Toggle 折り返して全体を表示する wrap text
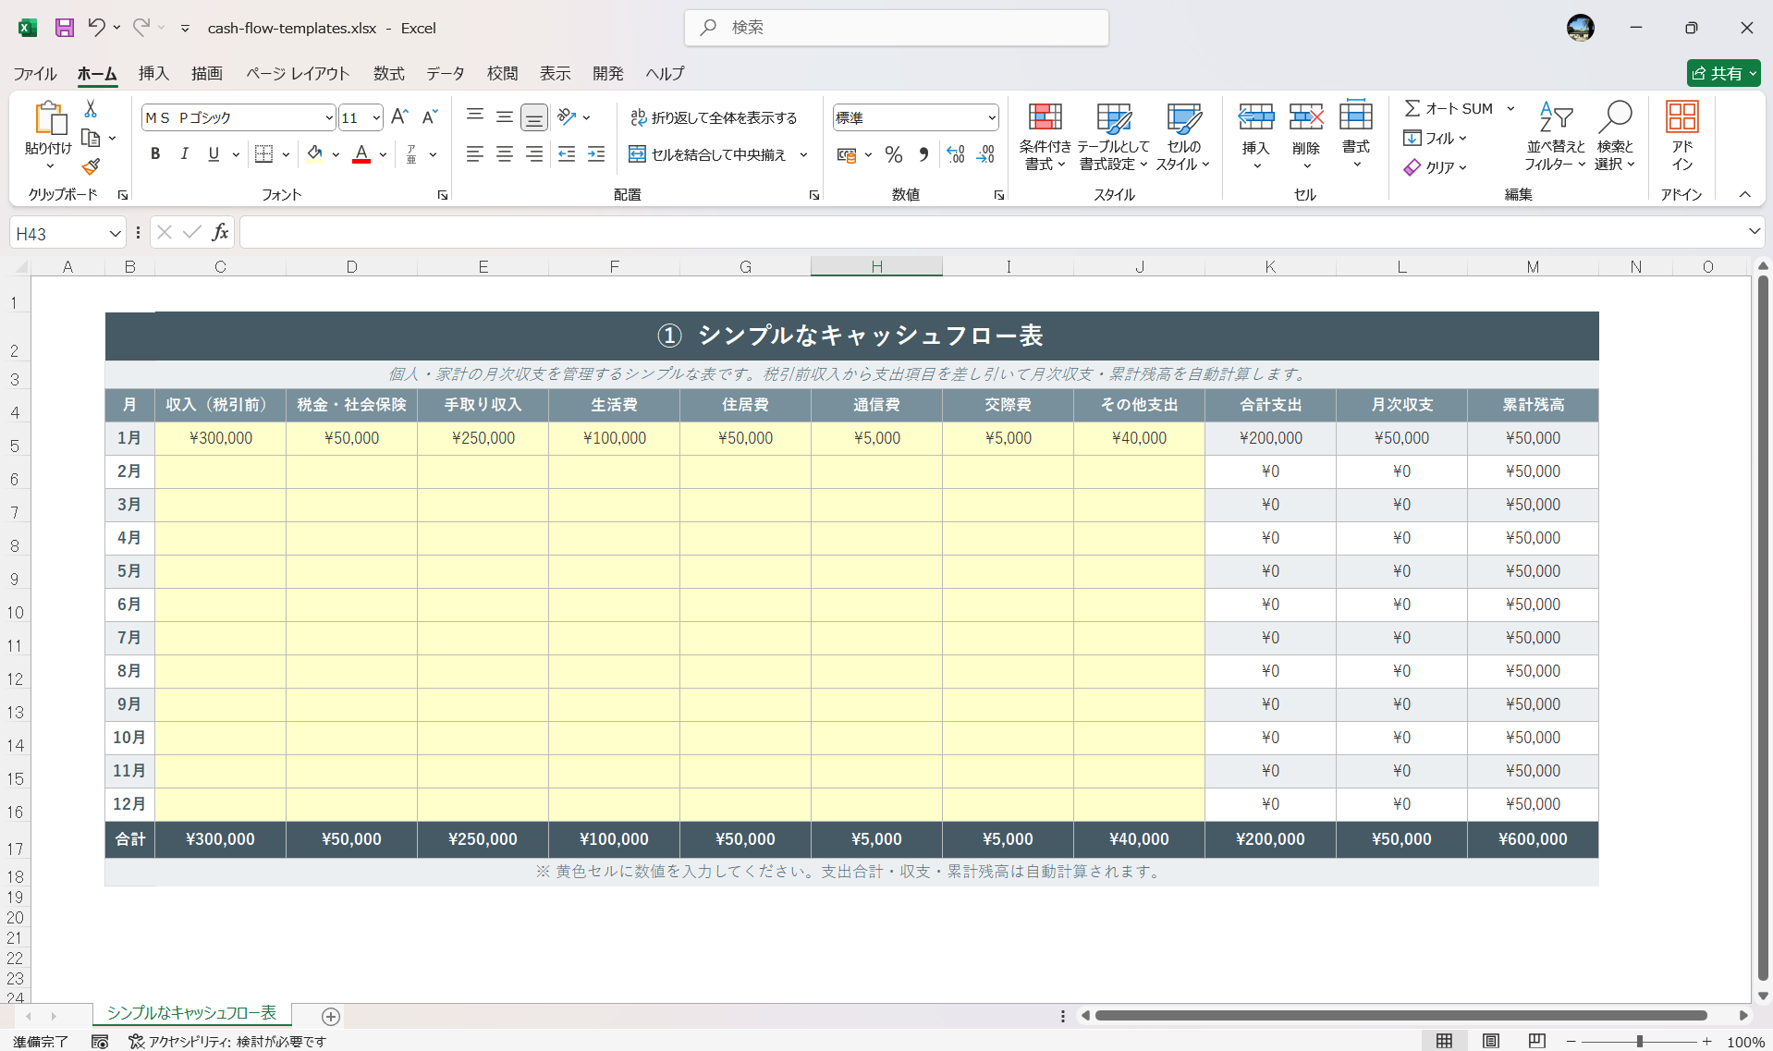The image size is (1773, 1051). click(x=714, y=117)
